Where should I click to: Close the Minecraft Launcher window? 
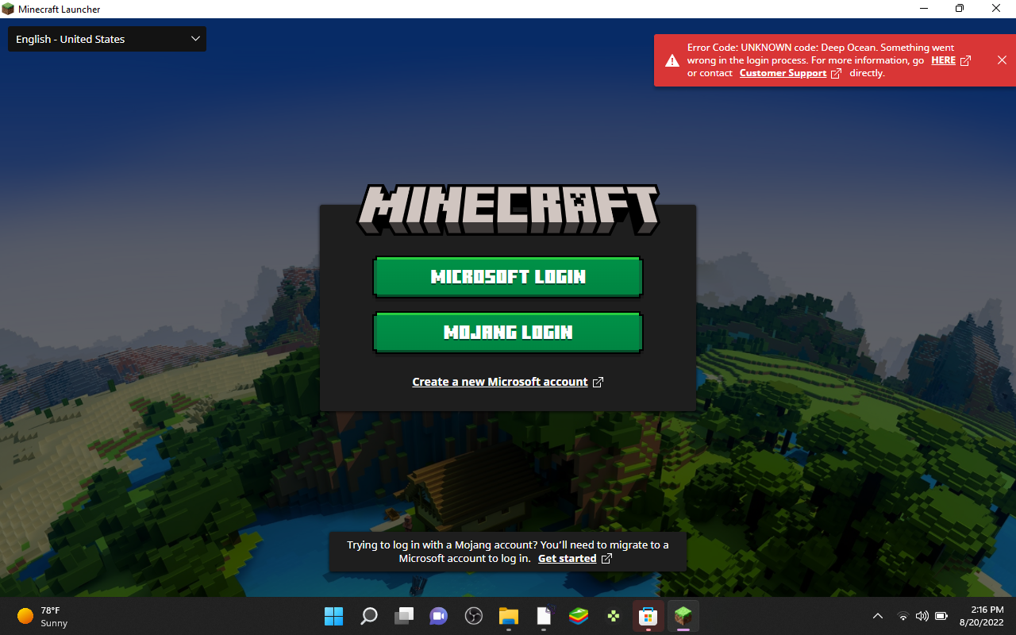click(x=996, y=9)
